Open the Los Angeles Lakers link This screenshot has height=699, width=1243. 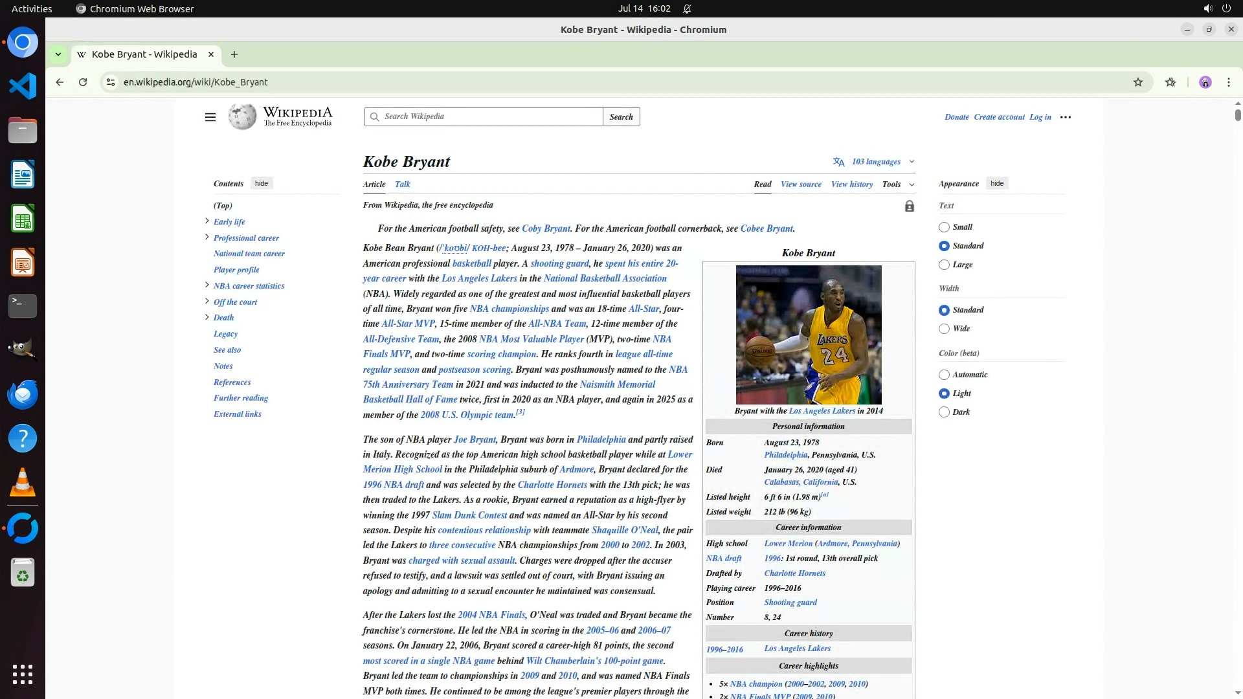[x=479, y=278]
